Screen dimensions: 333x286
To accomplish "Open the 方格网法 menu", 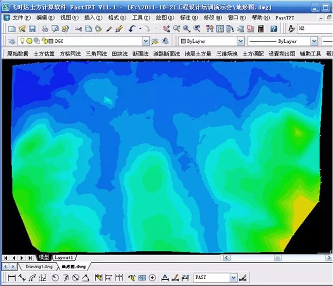I will [70, 54].
